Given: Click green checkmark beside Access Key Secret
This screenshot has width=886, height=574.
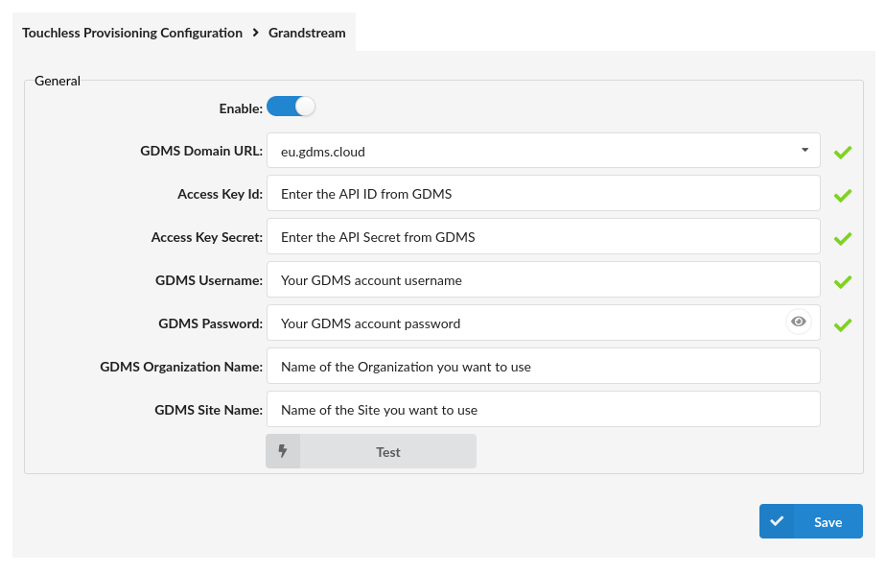Looking at the screenshot, I should pyautogui.click(x=843, y=238).
